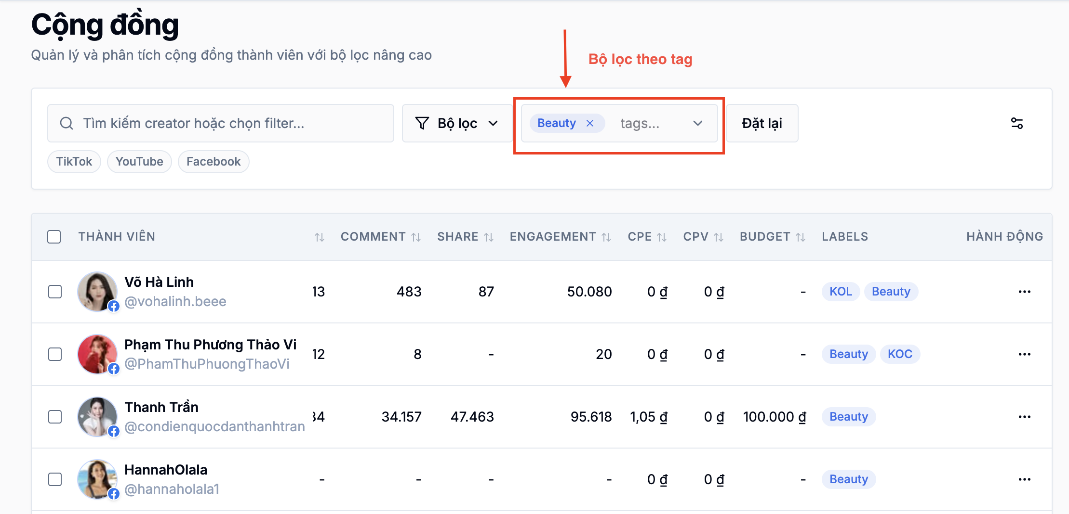Click Beauty label in Thanh Trần row
The width and height of the screenshot is (1069, 514).
849,417
